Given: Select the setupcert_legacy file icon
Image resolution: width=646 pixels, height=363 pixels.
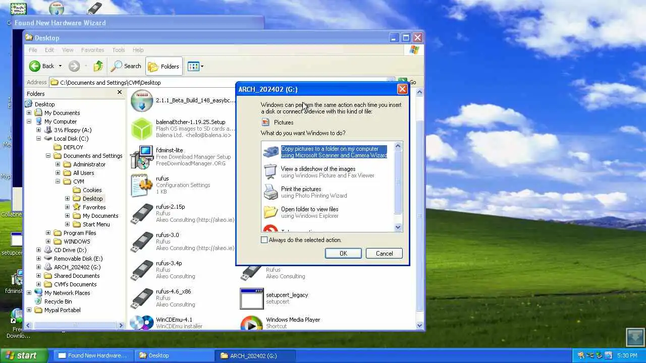Looking at the screenshot, I should 251,298.
